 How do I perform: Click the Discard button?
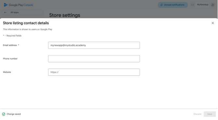point(197,114)
